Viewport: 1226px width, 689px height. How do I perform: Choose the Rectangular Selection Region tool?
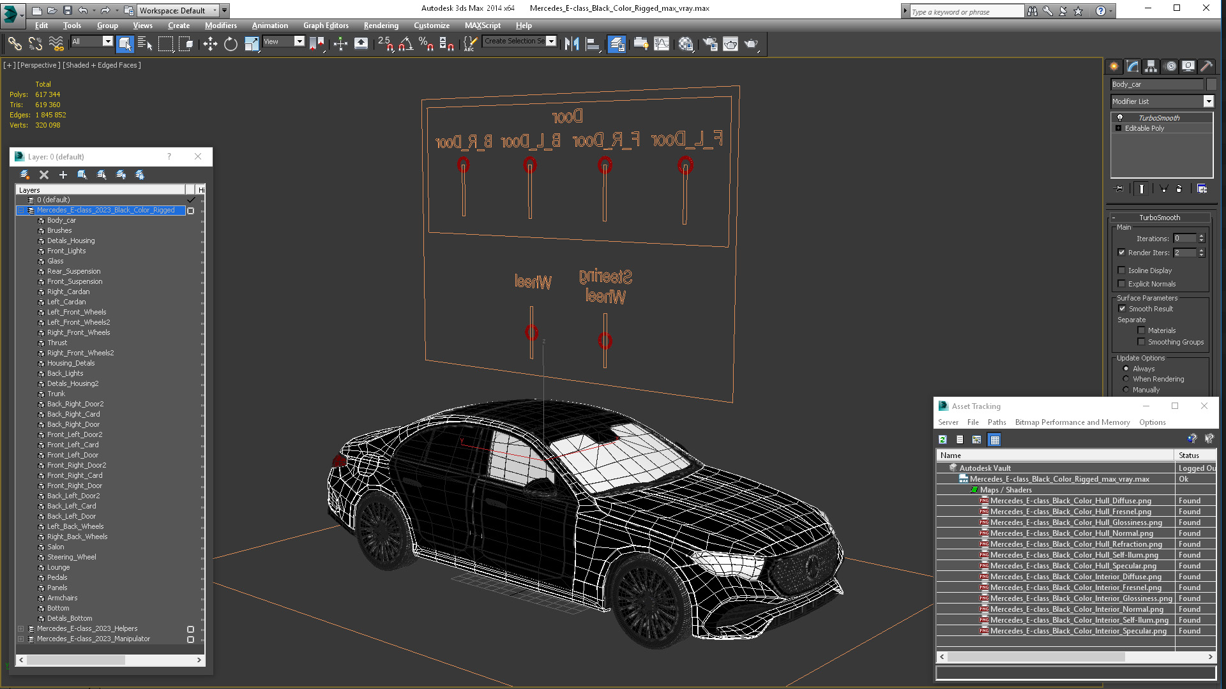coord(165,43)
